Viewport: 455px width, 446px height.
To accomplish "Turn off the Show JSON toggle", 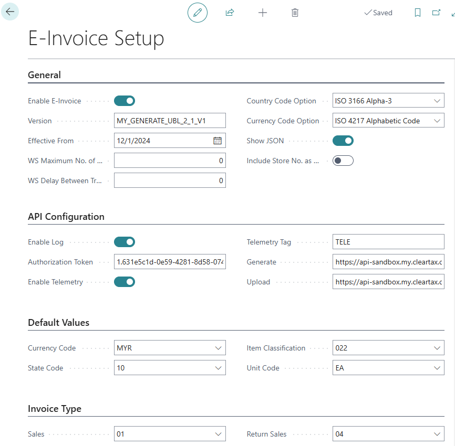I will click(343, 141).
